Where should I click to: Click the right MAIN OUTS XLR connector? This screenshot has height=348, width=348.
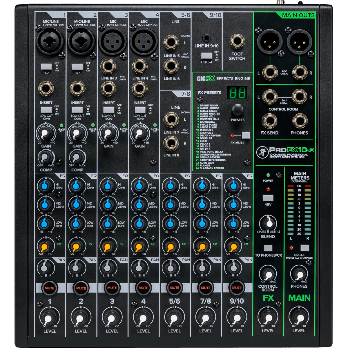300,41
